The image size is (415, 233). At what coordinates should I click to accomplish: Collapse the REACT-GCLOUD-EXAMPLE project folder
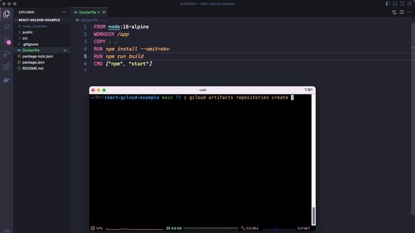click(x=39, y=20)
